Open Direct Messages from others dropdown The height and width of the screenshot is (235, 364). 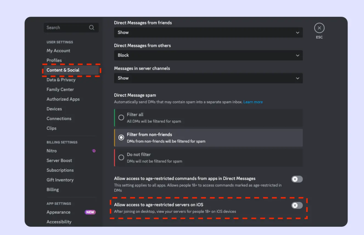208,55
